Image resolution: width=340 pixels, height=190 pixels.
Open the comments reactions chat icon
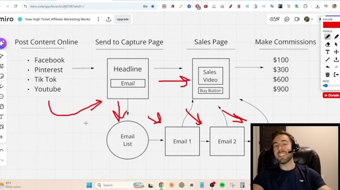(x=287, y=19)
